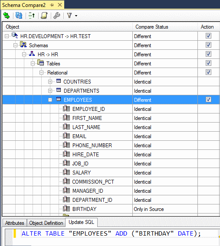Click the FIRST_NAME column icon

click(x=66, y=117)
